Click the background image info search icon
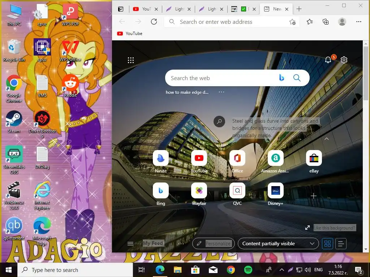The width and height of the screenshot is (370, 277). point(219,121)
